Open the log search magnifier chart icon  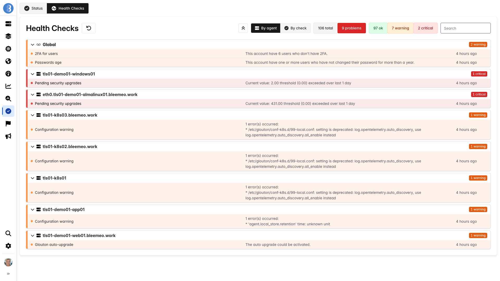pos(8,99)
